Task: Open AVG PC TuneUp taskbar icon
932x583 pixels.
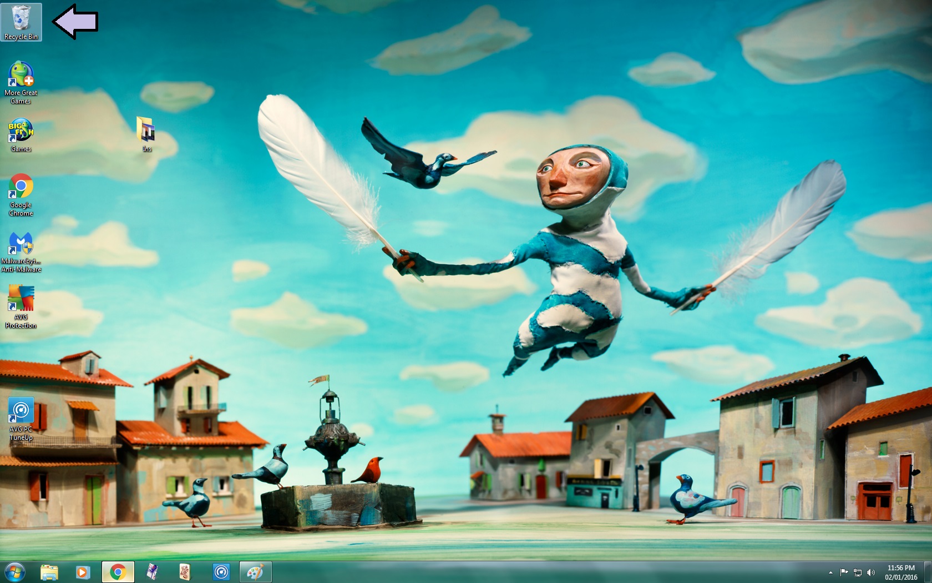Action: point(221,572)
